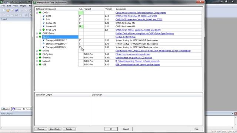The width and height of the screenshot is (237, 133).
Task: Click the CORE component blue icon
Action: (x=44, y=16)
